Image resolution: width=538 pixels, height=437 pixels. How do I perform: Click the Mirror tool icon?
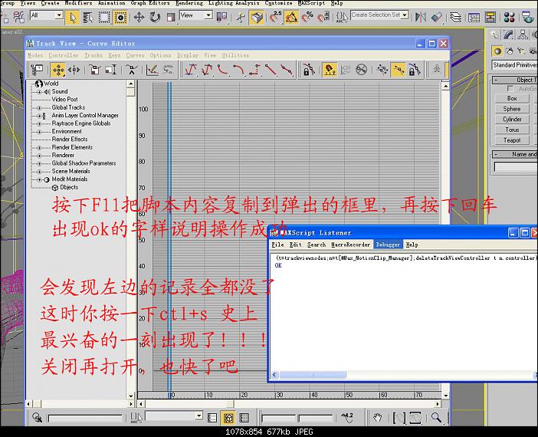pyautogui.click(x=420, y=17)
